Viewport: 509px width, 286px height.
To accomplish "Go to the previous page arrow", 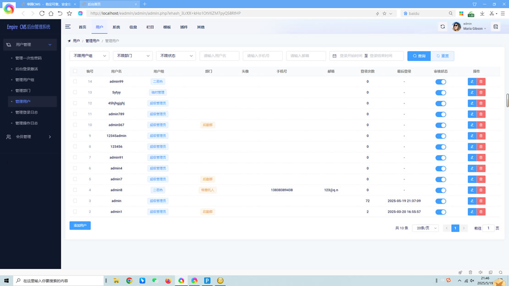I will tap(447, 228).
